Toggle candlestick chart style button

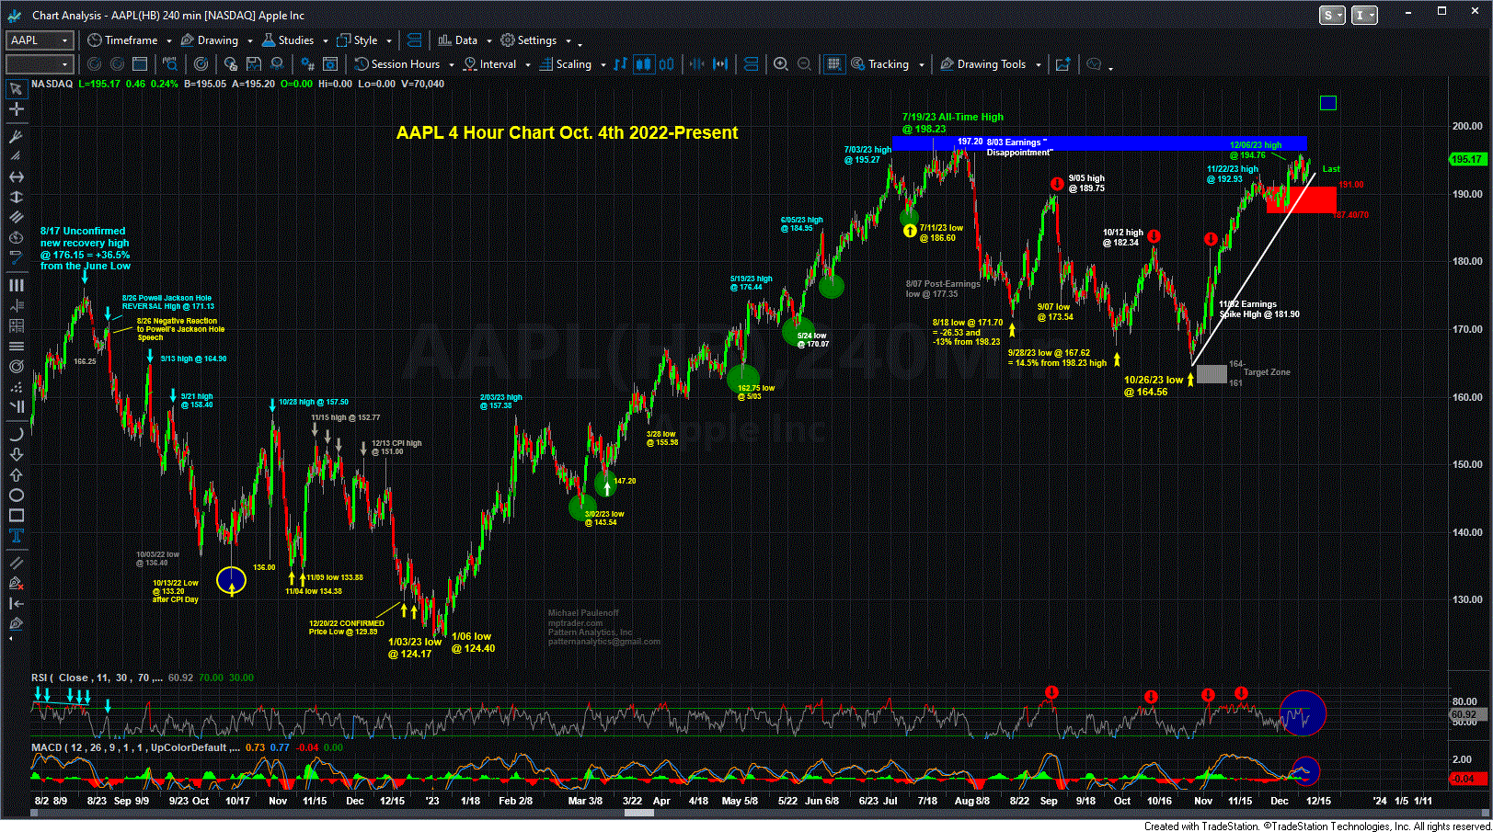pyautogui.click(x=644, y=64)
